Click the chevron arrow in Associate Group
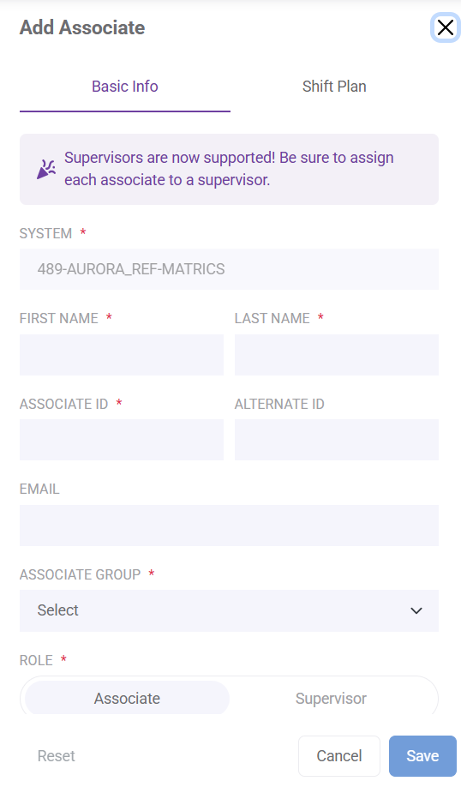 (x=416, y=610)
